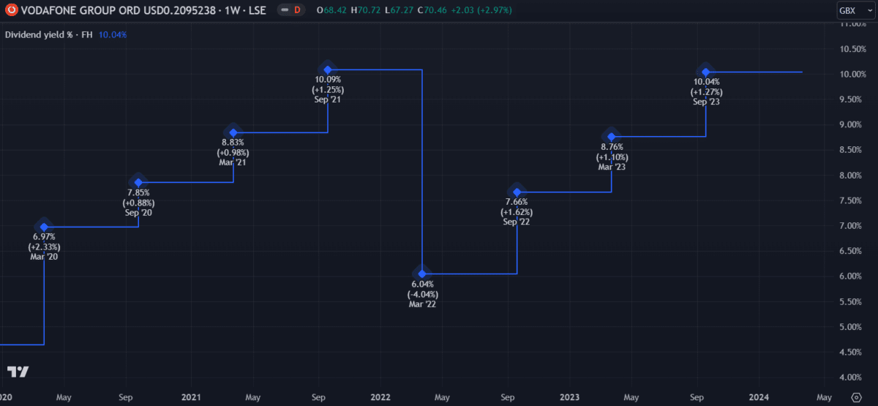Click the 2024 label on time axis
878x406 pixels.
pos(759,397)
